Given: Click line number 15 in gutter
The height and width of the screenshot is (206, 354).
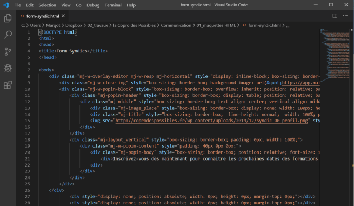Looking at the screenshot, I should (28, 121).
